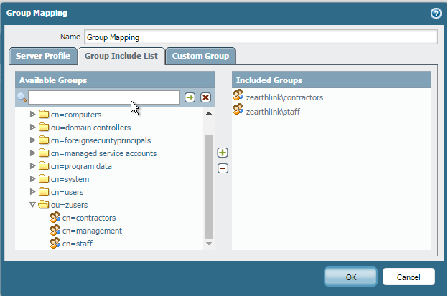Select the Group Include List tab
Screen dimensions: 448x298
coord(121,56)
